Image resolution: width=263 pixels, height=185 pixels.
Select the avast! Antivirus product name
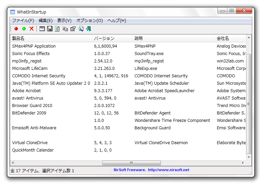click(x=28, y=98)
